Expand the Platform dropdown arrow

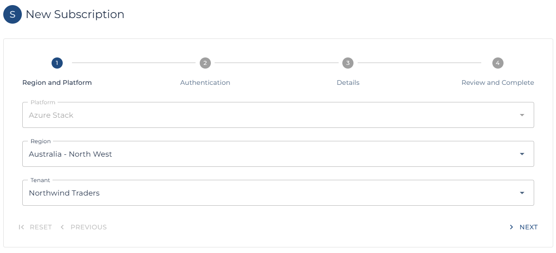pos(522,115)
